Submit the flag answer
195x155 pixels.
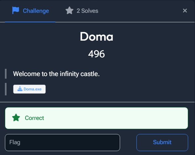pyautogui.click(x=162, y=143)
